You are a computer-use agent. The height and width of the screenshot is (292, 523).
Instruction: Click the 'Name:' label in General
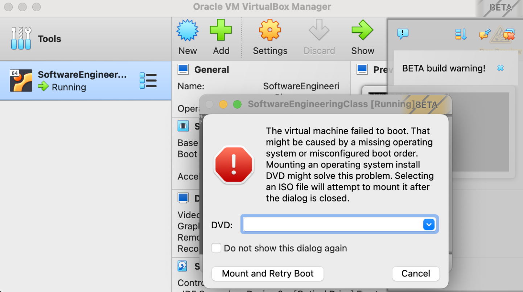coord(191,86)
